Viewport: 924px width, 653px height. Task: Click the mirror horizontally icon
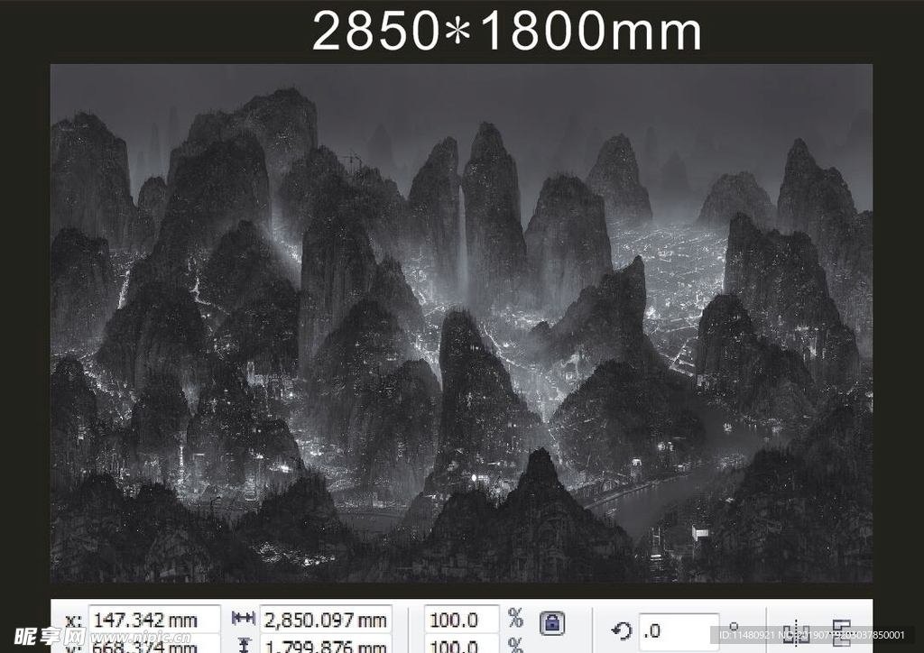point(796,633)
